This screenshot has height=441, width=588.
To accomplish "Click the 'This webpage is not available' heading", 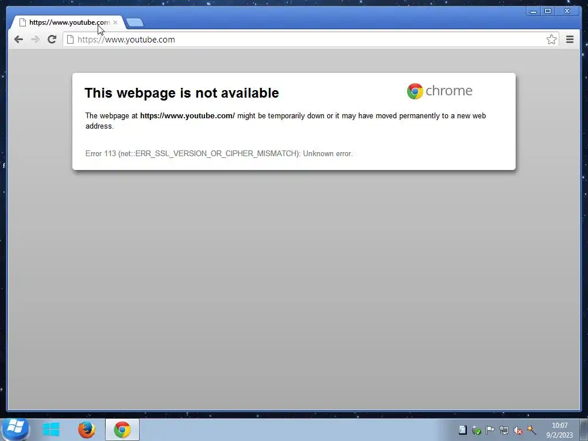I will [181, 93].
